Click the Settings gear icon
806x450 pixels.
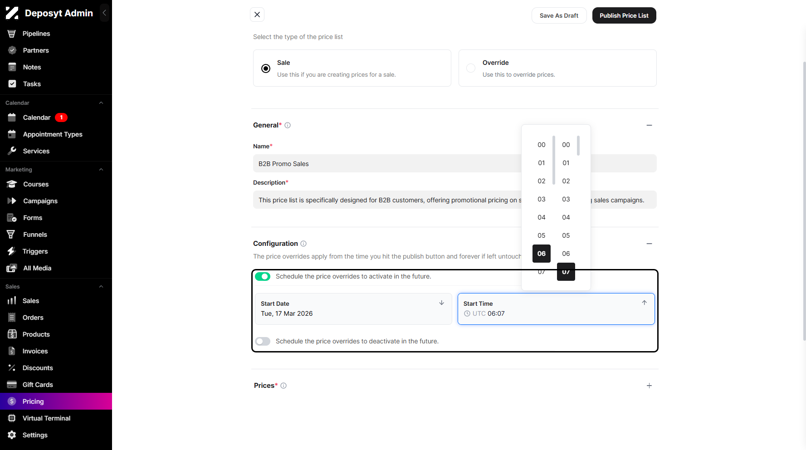[12, 435]
